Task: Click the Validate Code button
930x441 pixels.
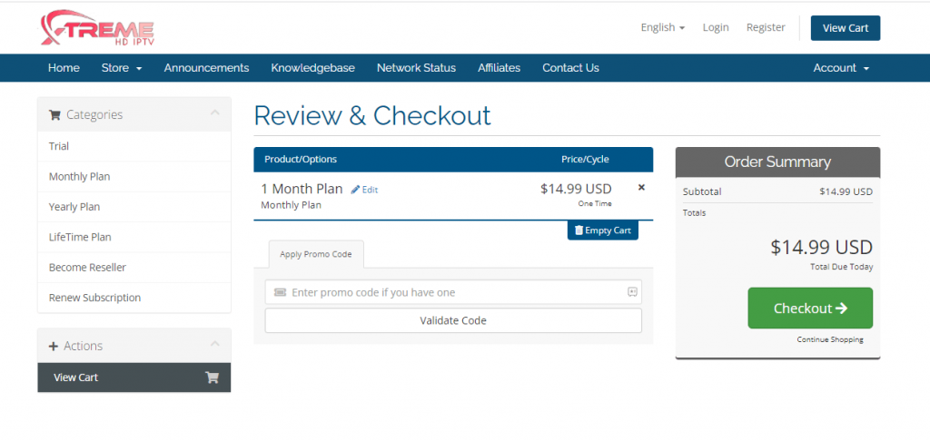Action: point(453,320)
